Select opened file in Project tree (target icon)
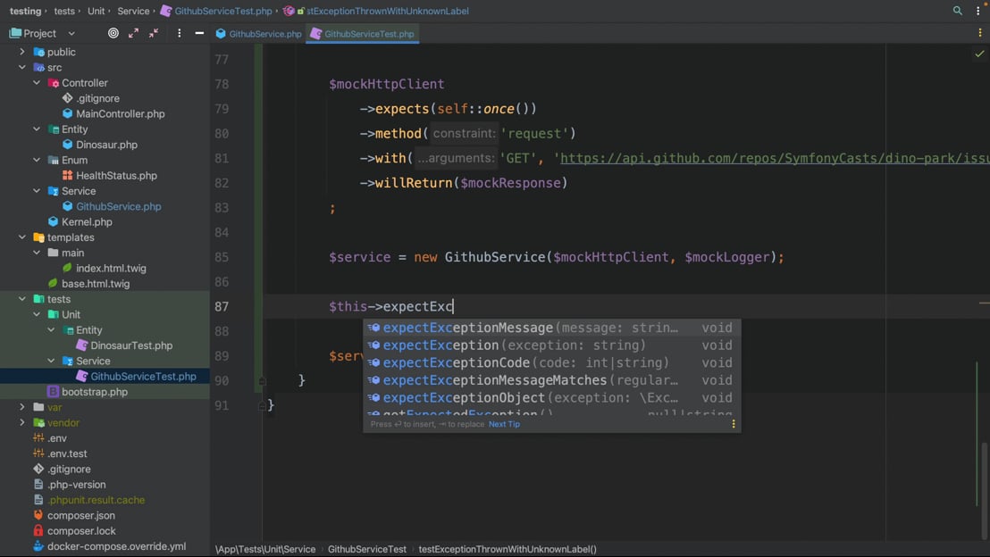 tap(113, 33)
